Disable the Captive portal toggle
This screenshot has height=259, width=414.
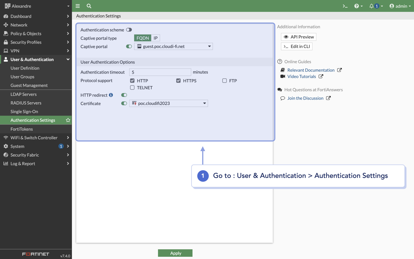[x=129, y=46]
